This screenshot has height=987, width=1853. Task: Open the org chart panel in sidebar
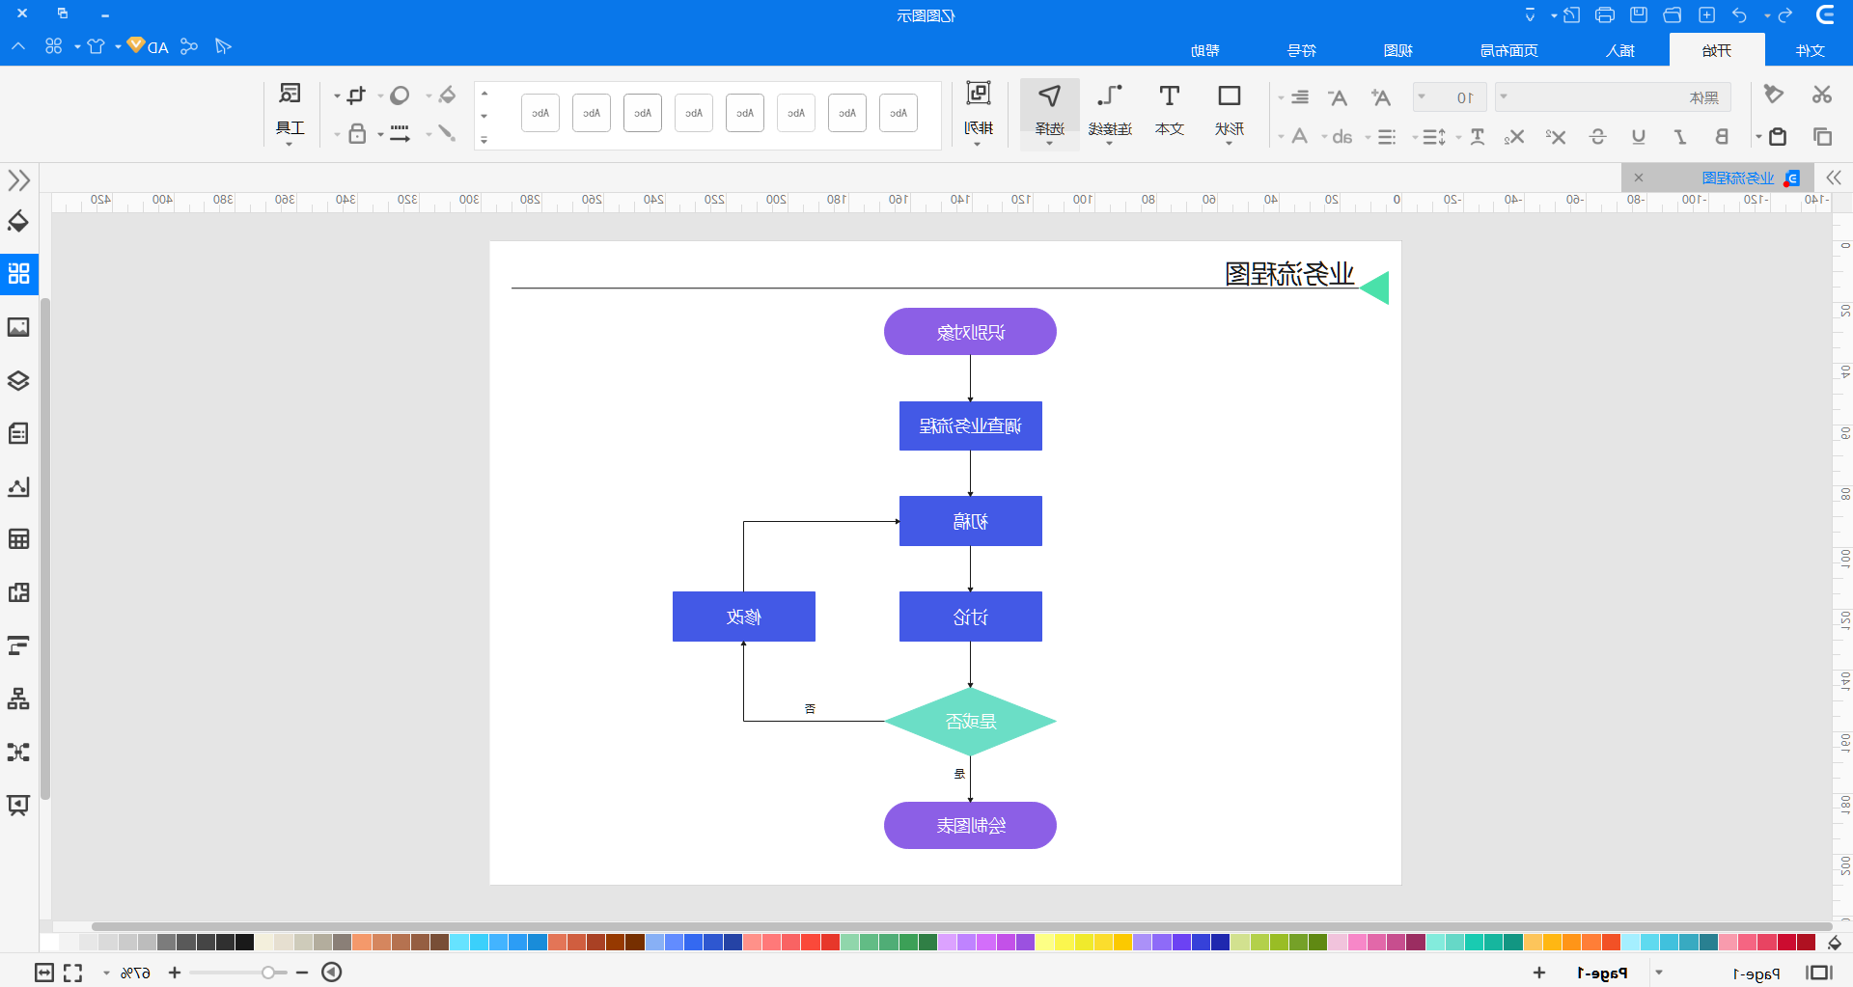[18, 699]
